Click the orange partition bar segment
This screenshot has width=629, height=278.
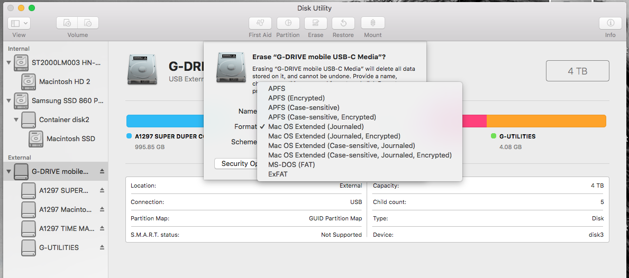tap(546, 121)
